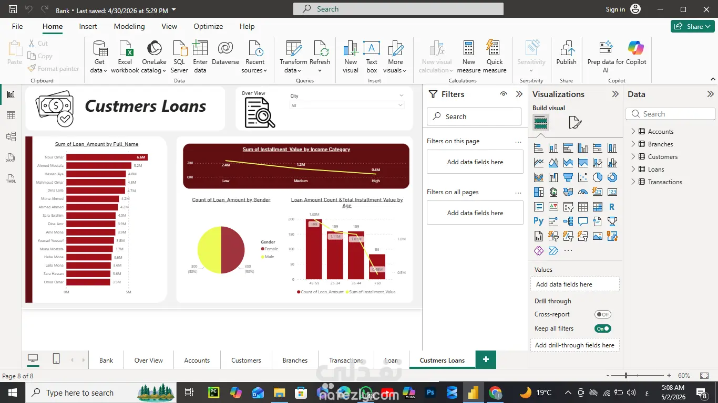This screenshot has height=403, width=718.
Task: Open Prep data for Copilot AI
Action: coord(606,57)
